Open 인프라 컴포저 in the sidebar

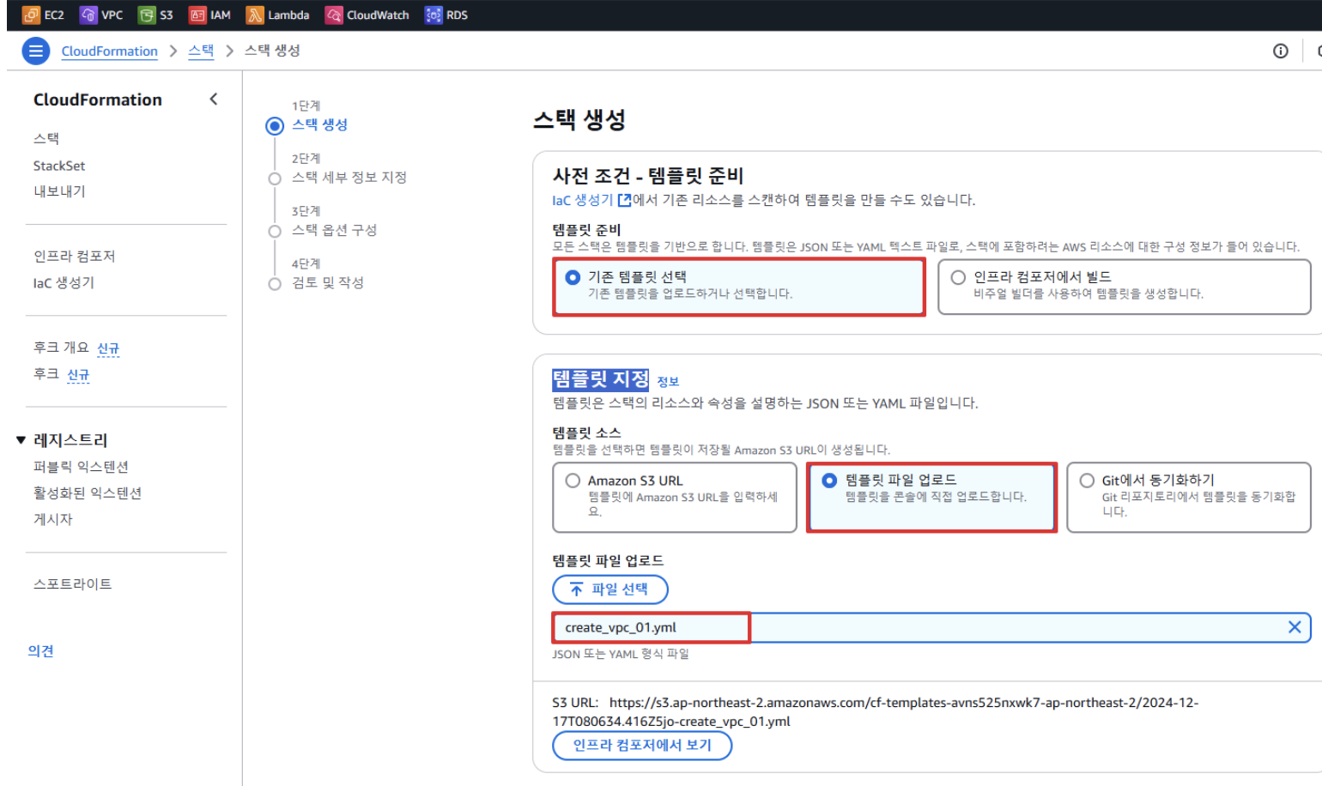[74, 256]
